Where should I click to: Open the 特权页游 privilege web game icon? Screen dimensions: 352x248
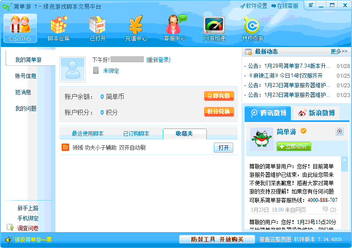253,28
